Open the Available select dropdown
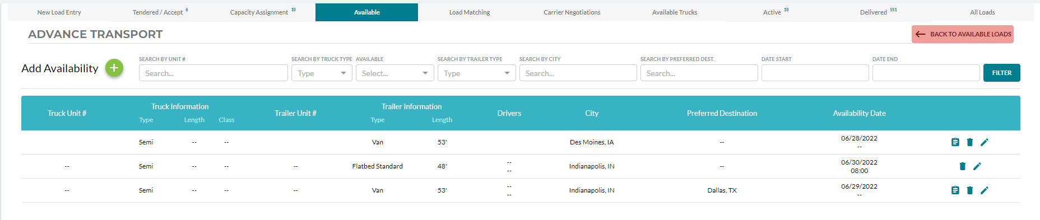Image resolution: width=1040 pixels, height=220 pixels. click(394, 73)
